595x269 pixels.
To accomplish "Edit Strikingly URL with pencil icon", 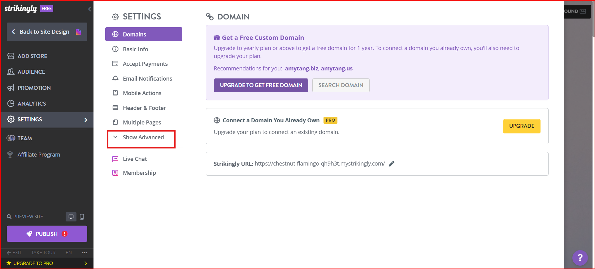I will 392,164.
